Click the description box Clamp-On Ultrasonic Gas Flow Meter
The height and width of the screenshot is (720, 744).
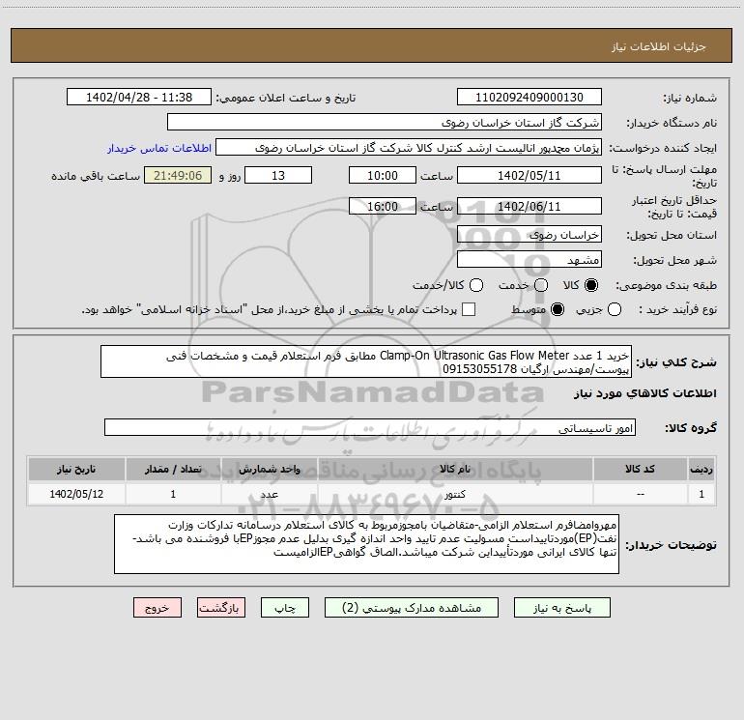point(366,361)
